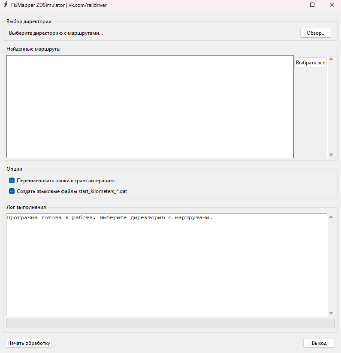The image size is (341, 353).
Task: Click the Обзор... browse button
Action: click(x=316, y=33)
